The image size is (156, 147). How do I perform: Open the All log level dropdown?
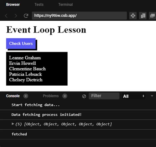(133, 96)
